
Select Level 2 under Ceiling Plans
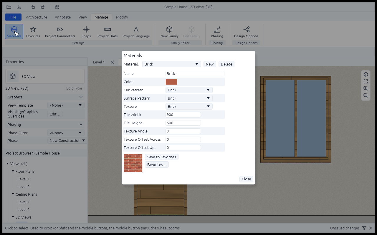24,209
